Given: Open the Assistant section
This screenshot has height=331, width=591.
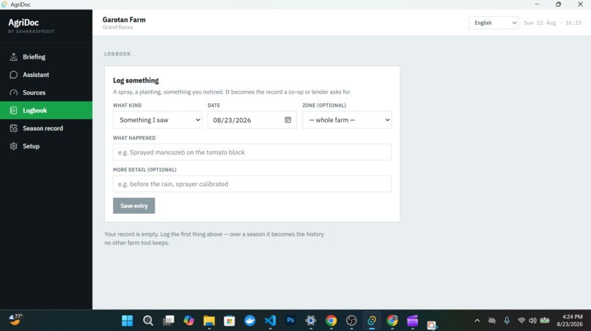Looking at the screenshot, I should [x=46, y=75].
